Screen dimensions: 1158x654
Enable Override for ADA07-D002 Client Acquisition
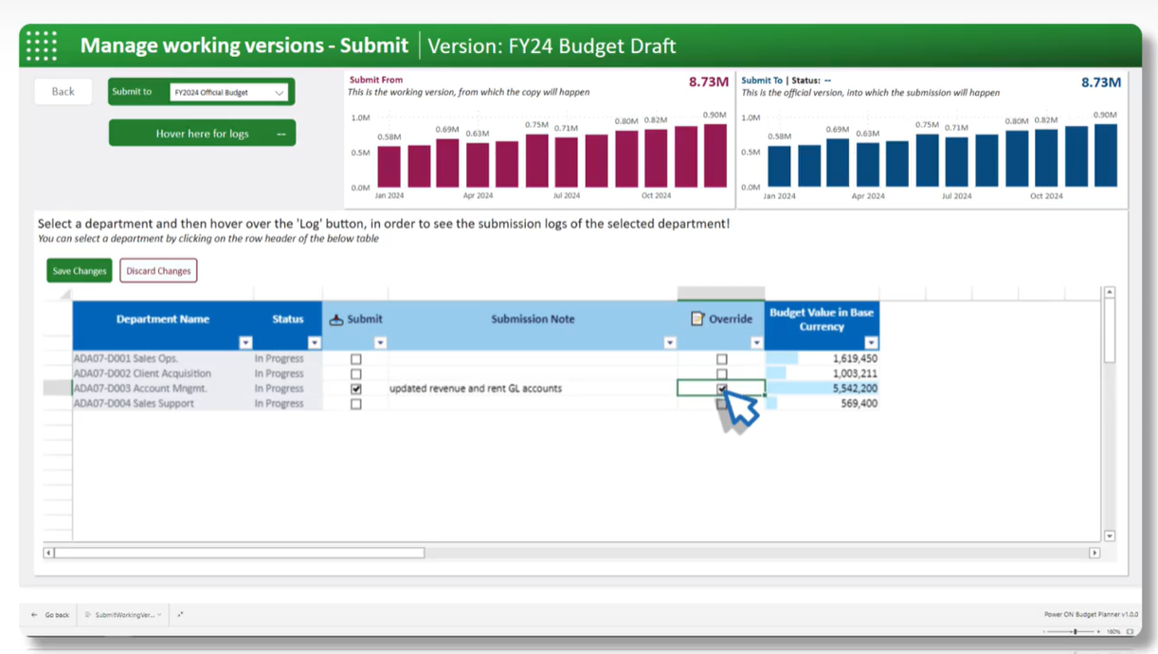722,373
